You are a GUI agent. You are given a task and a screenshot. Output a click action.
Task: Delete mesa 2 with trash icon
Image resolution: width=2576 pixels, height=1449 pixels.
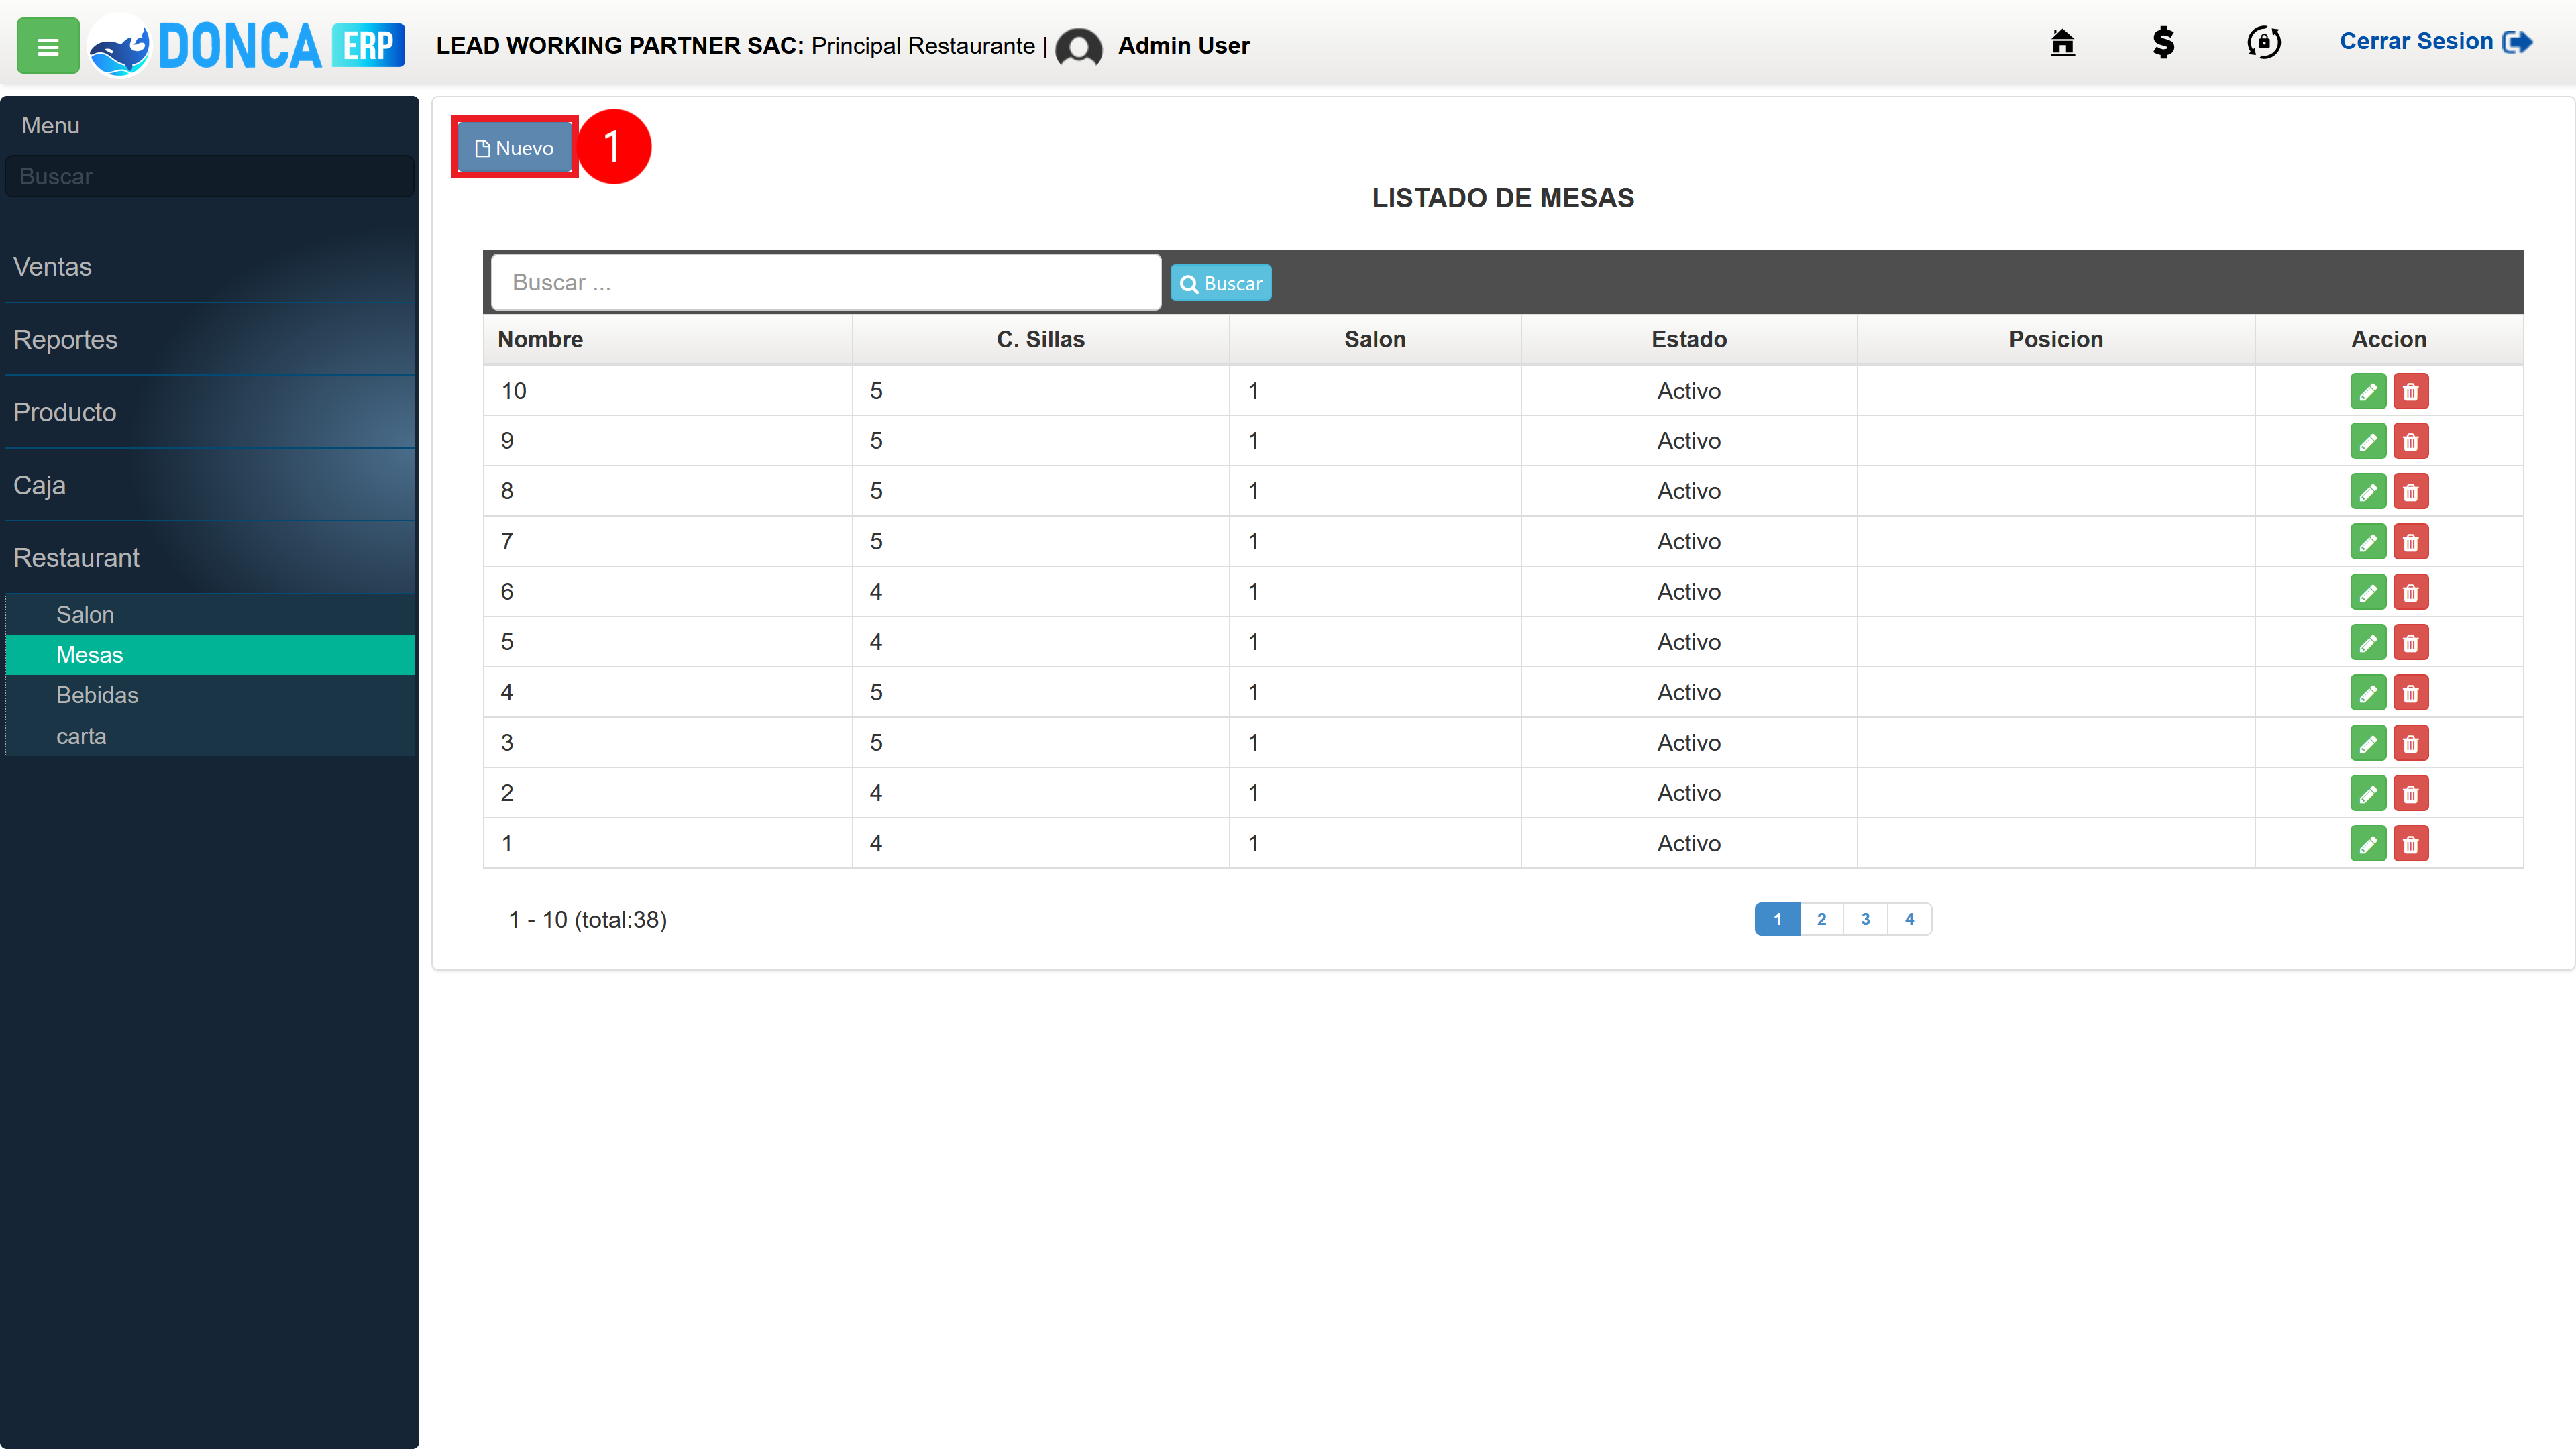(x=2410, y=793)
